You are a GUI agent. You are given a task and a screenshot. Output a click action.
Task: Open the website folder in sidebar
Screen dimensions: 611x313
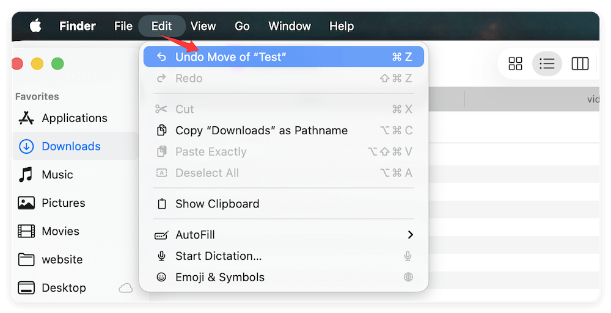point(62,259)
